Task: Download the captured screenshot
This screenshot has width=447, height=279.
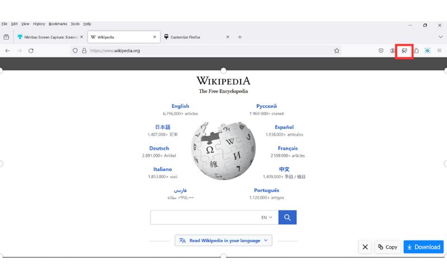Action: pyautogui.click(x=424, y=247)
